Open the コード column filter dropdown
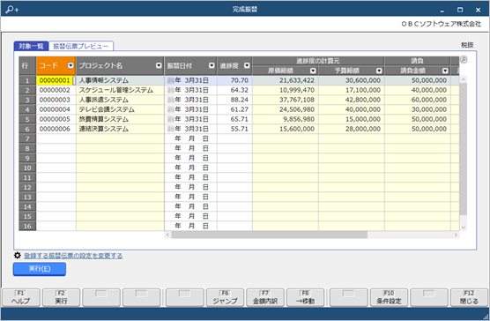 [x=71, y=65]
